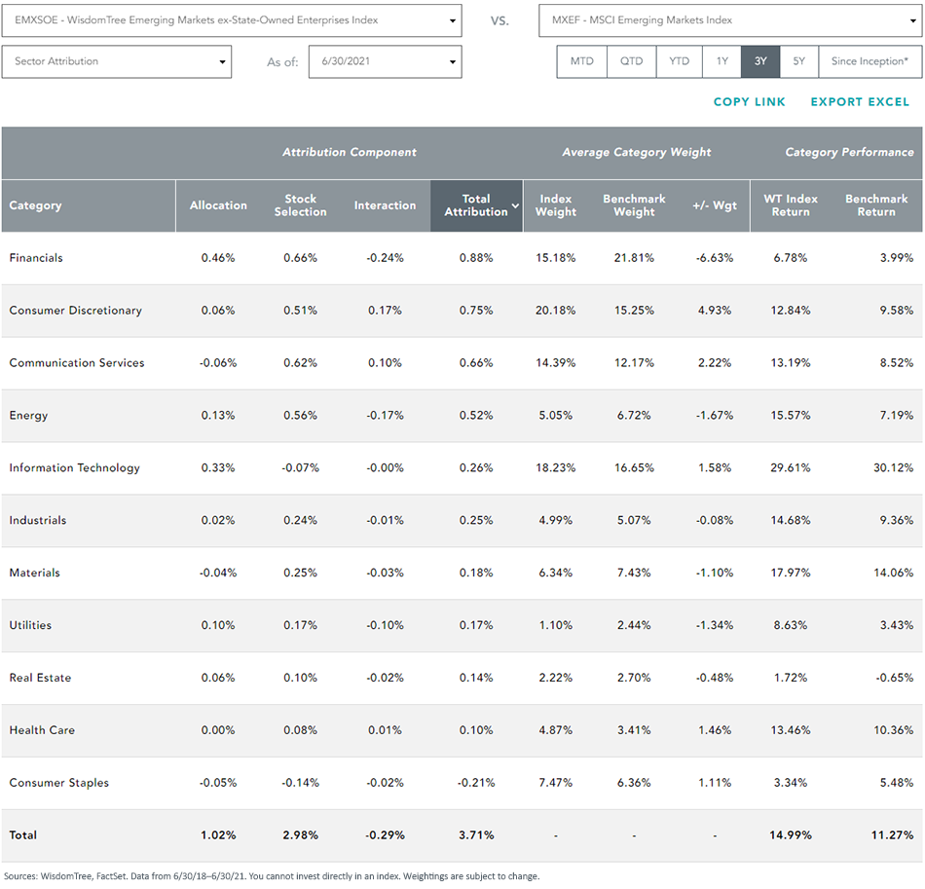Click the sources footnote text
The image size is (925, 889).
272,876
